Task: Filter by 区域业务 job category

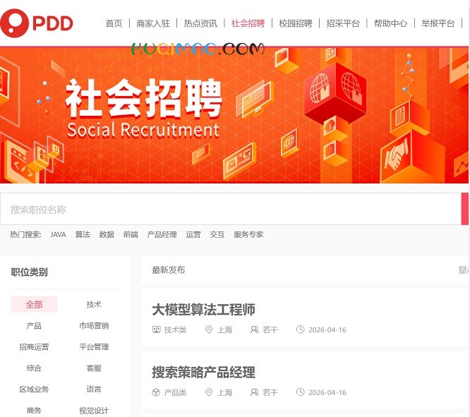Action: click(x=34, y=389)
